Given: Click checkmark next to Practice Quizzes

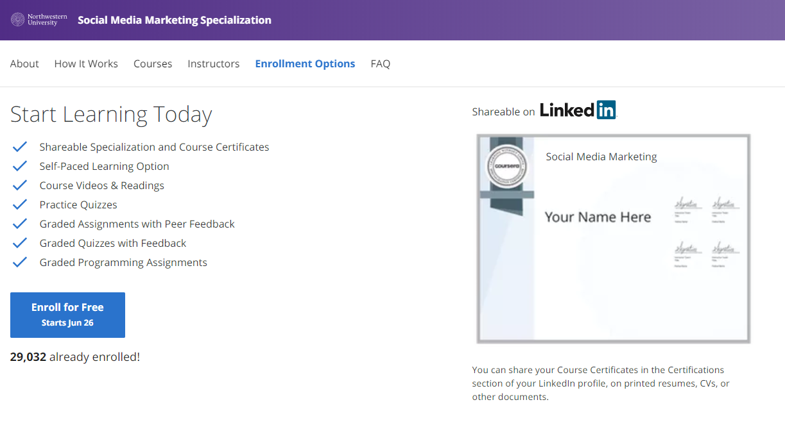Looking at the screenshot, I should point(20,204).
